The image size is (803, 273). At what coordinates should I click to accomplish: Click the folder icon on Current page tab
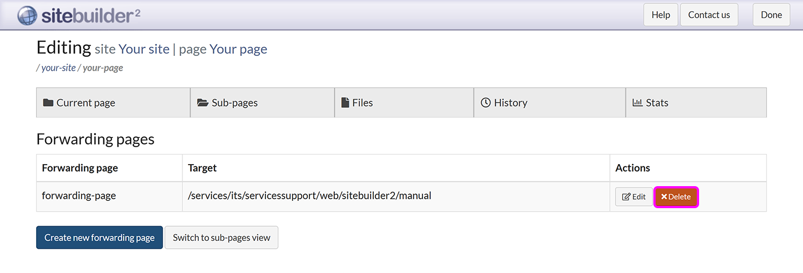(x=48, y=103)
